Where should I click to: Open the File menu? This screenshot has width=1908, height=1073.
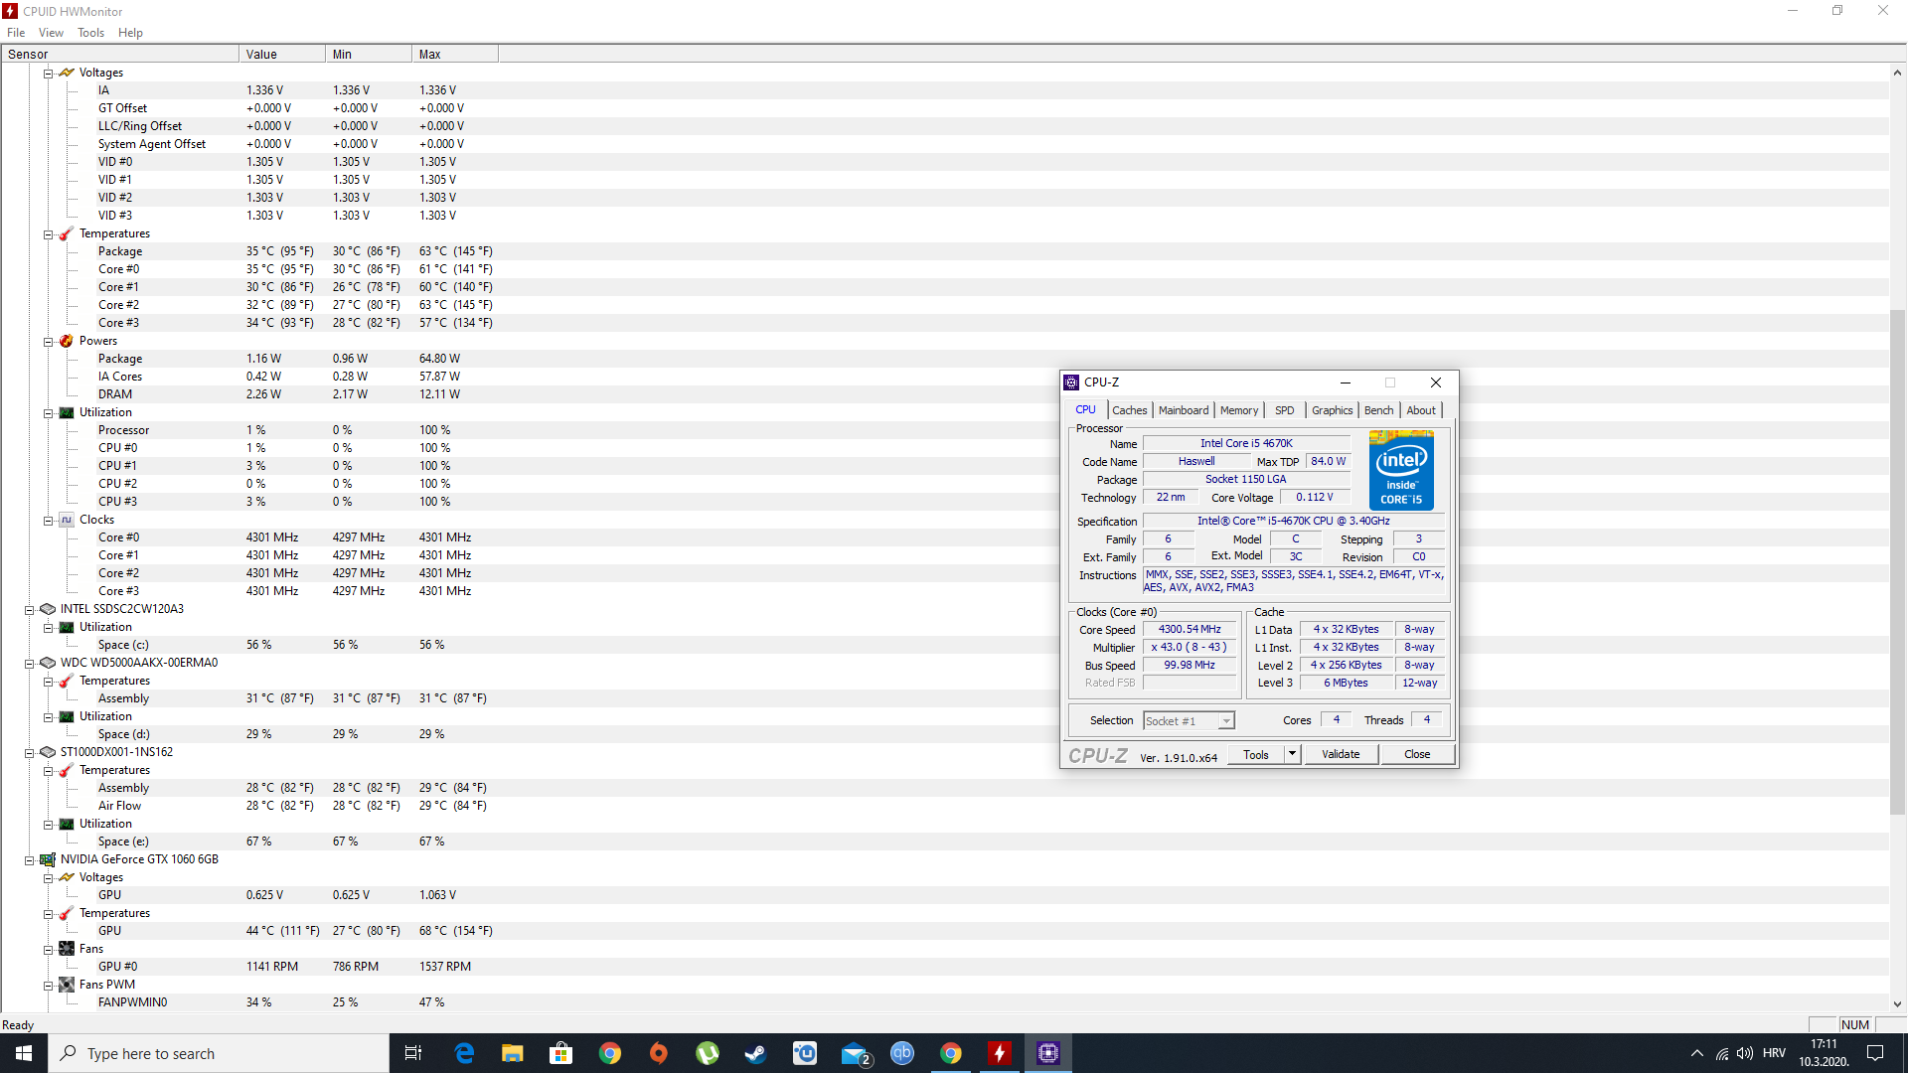[x=16, y=33]
